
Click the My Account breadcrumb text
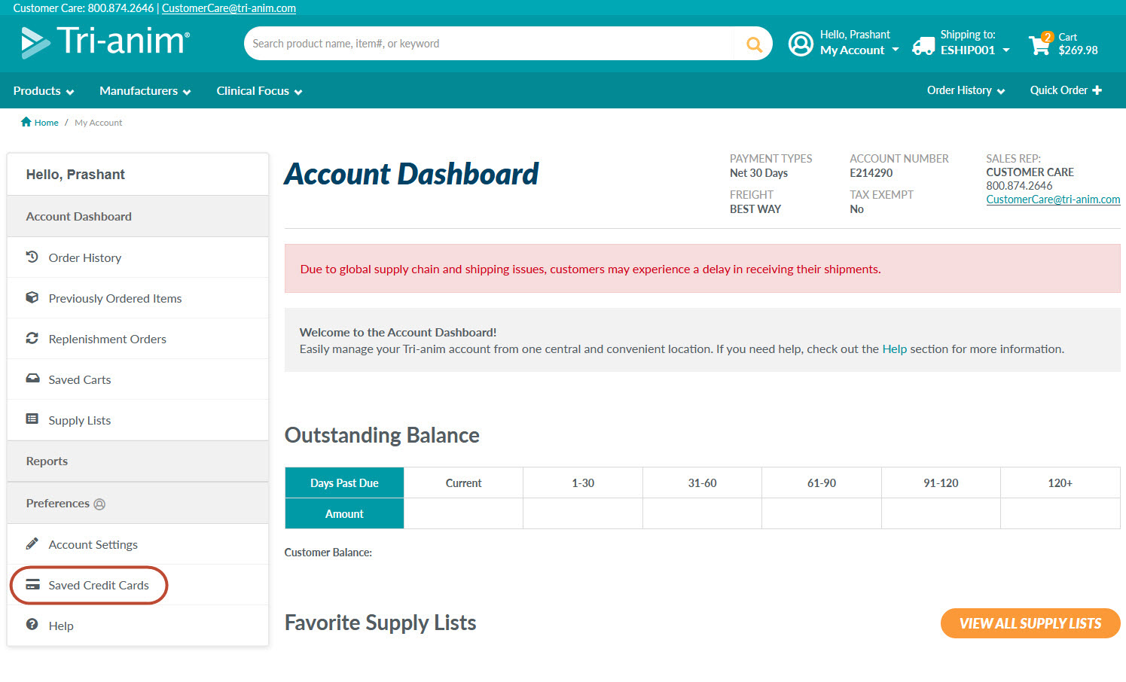[x=98, y=123]
